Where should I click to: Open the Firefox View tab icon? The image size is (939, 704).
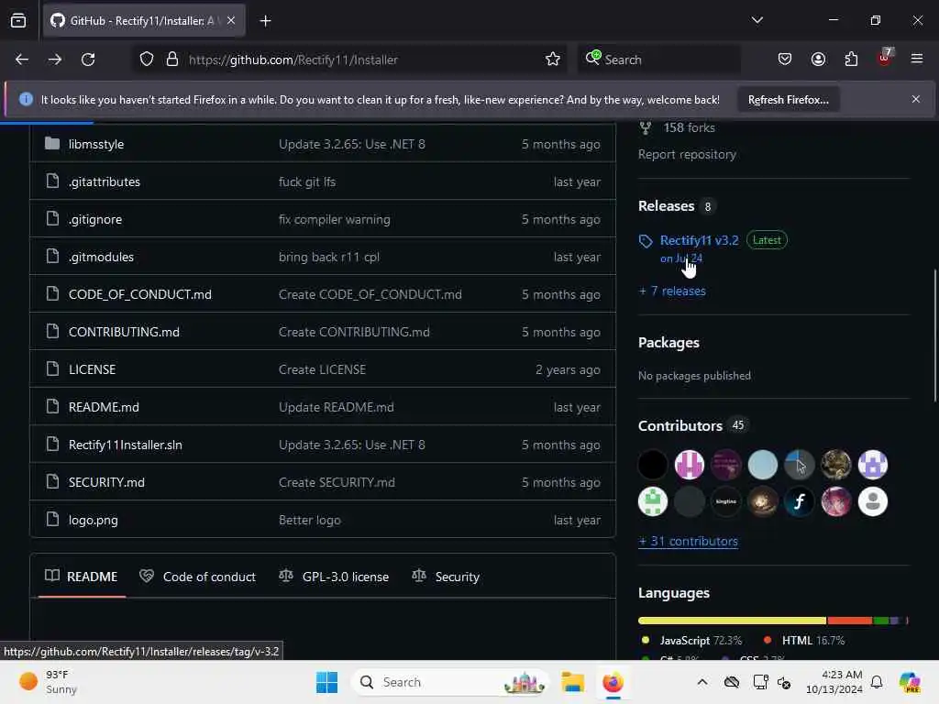18,21
